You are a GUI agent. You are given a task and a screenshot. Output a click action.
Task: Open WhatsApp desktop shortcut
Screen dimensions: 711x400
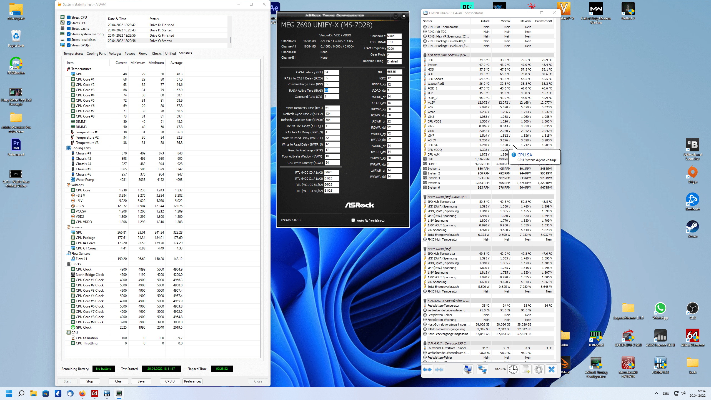660,310
